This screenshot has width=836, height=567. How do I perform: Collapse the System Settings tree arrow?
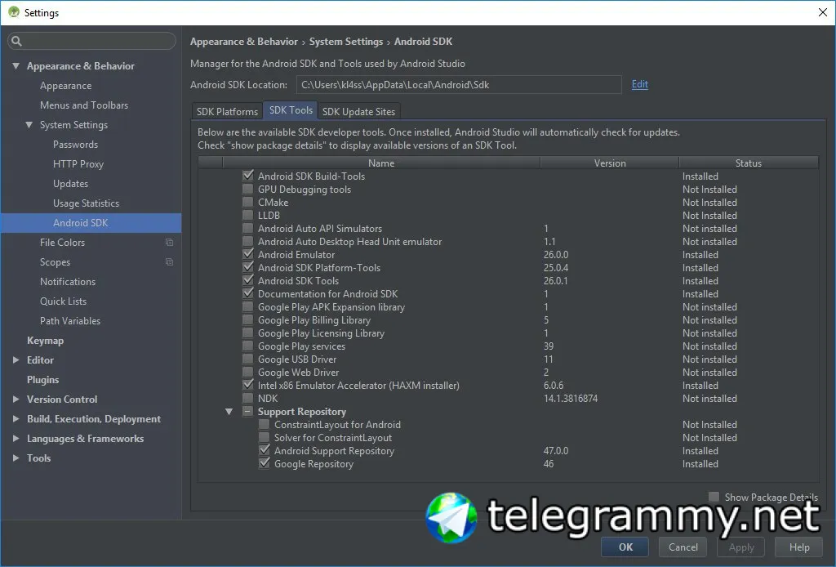point(29,124)
